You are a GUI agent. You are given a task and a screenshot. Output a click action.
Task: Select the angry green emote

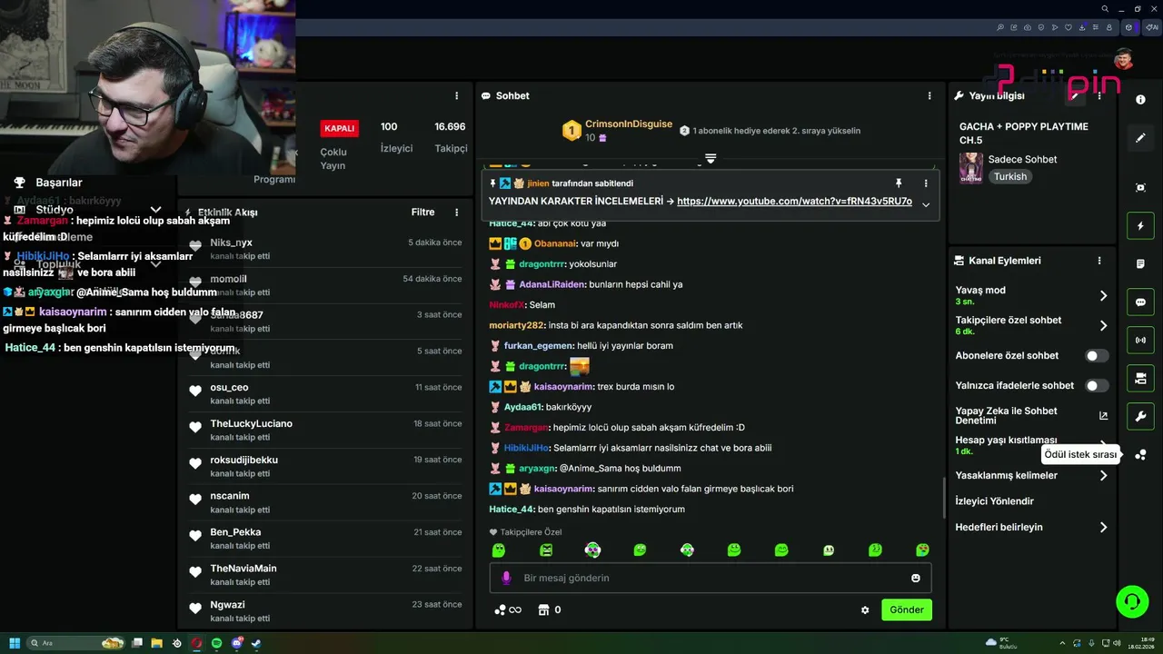(x=546, y=550)
